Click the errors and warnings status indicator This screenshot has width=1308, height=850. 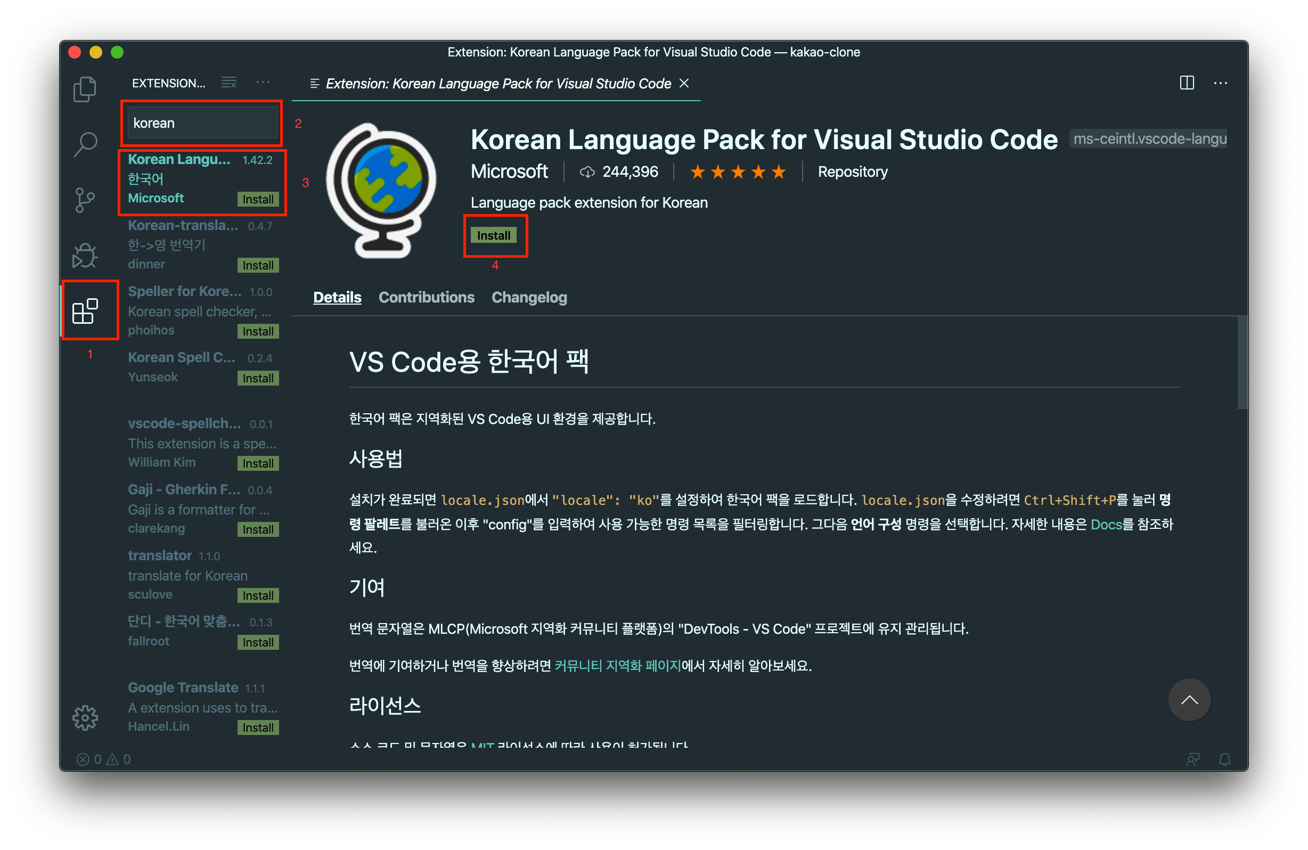click(x=103, y=759)
